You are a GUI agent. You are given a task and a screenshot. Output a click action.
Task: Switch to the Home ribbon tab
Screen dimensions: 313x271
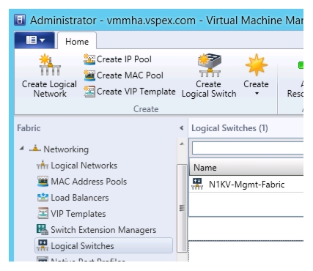pyautogui.click(x=77, y=41)
